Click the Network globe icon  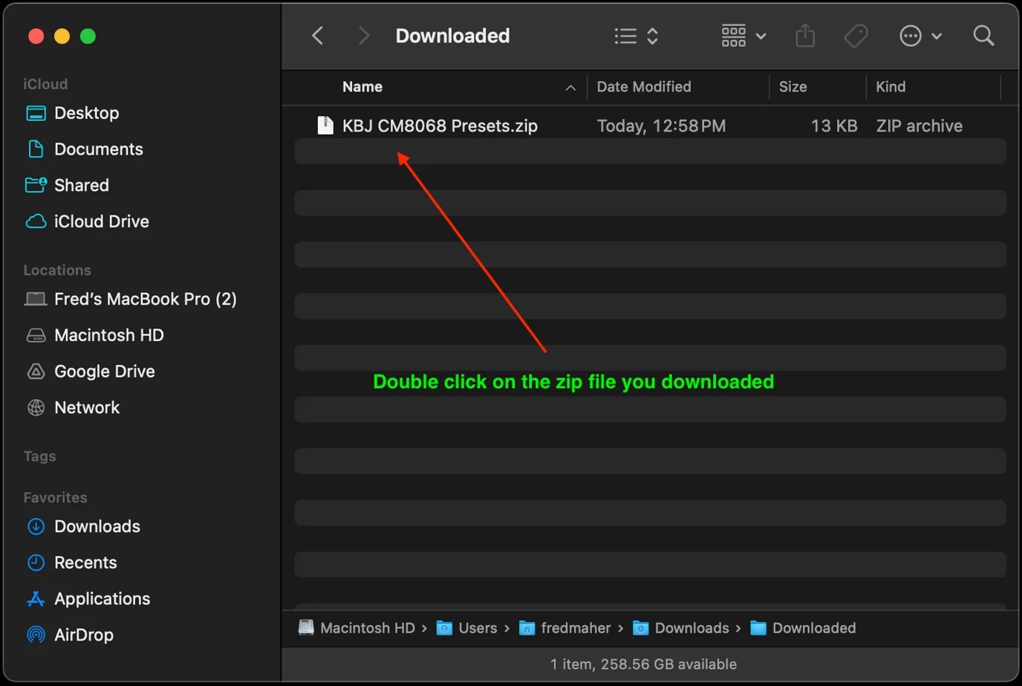click(x=36, y=407)
